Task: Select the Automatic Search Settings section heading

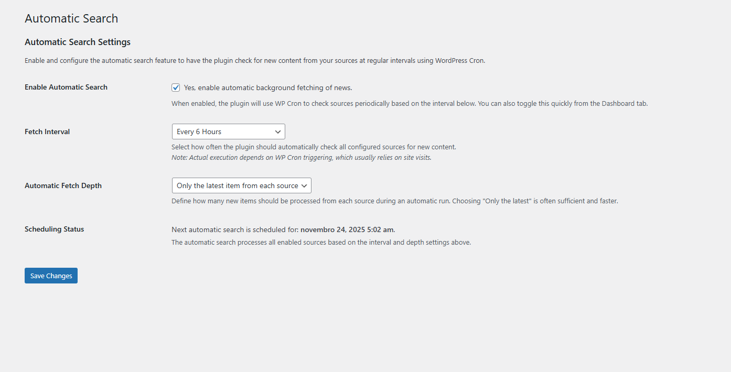Action: point(78,42)
